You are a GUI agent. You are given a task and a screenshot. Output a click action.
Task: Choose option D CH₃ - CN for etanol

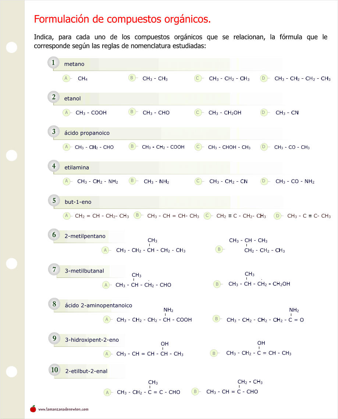coord(264,113)
